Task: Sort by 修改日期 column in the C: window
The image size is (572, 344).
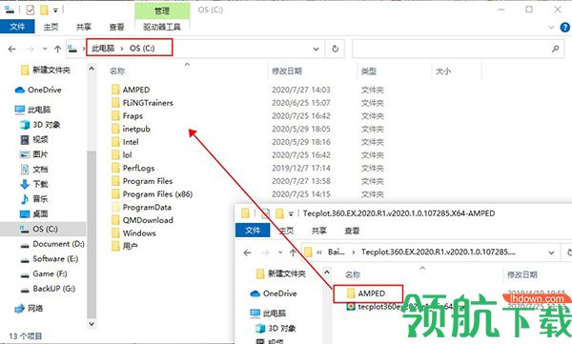Action: [287, 71]
